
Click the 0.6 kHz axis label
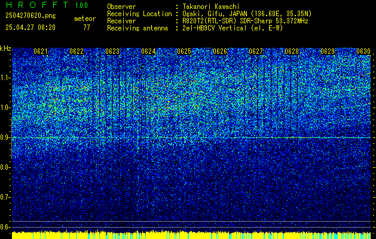click(5, 227)
